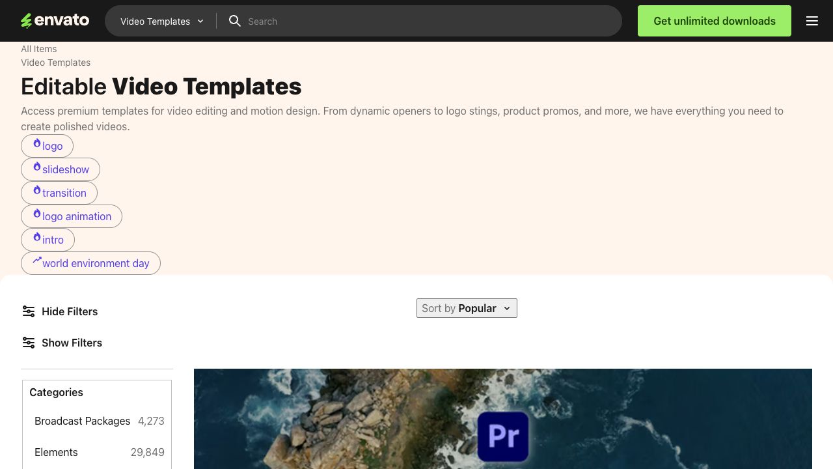
Task: Click the Premiere Pro icon on thumbnail
Action: point(502,436)
